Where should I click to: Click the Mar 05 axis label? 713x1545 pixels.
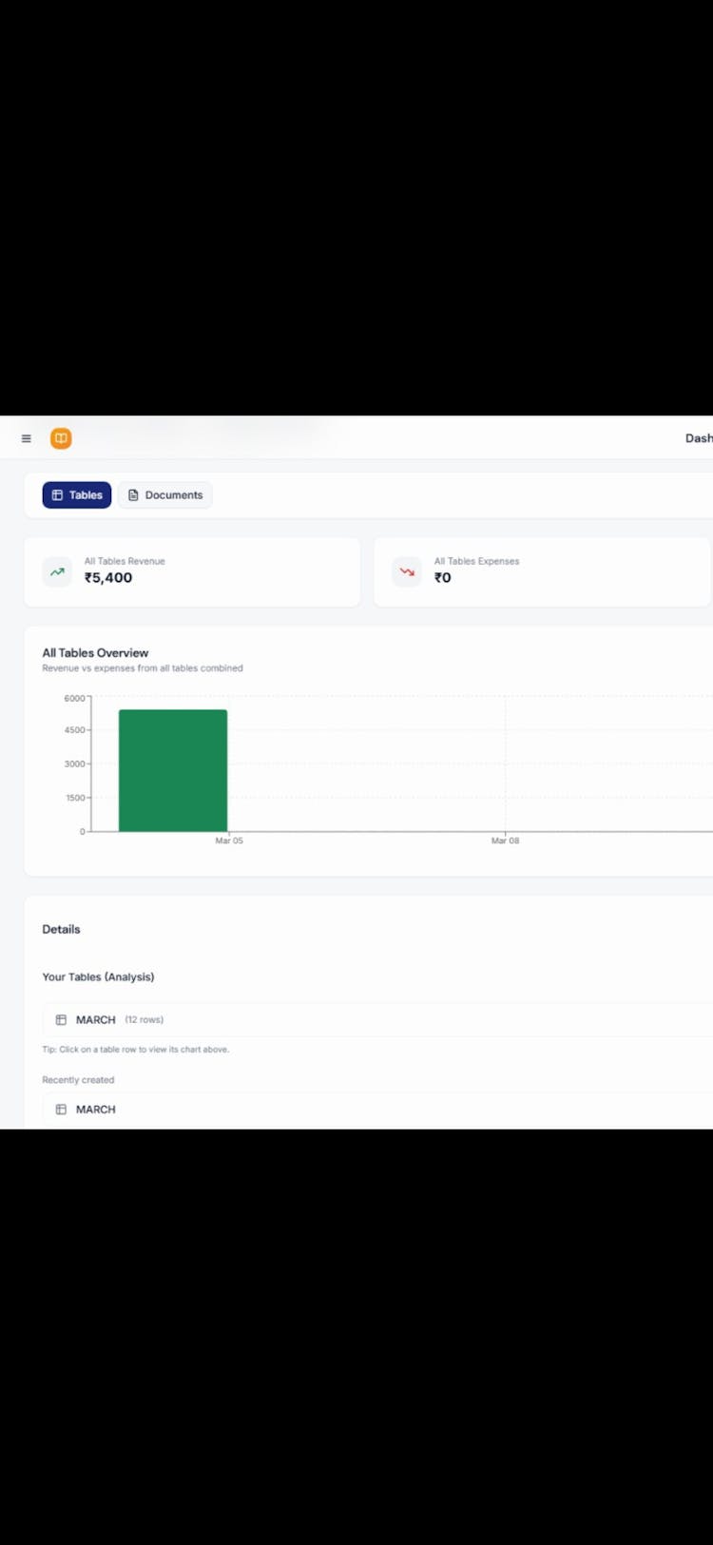(x=229, y=840)
